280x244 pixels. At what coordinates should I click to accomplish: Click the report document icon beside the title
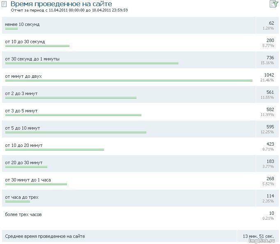(5, 5)
